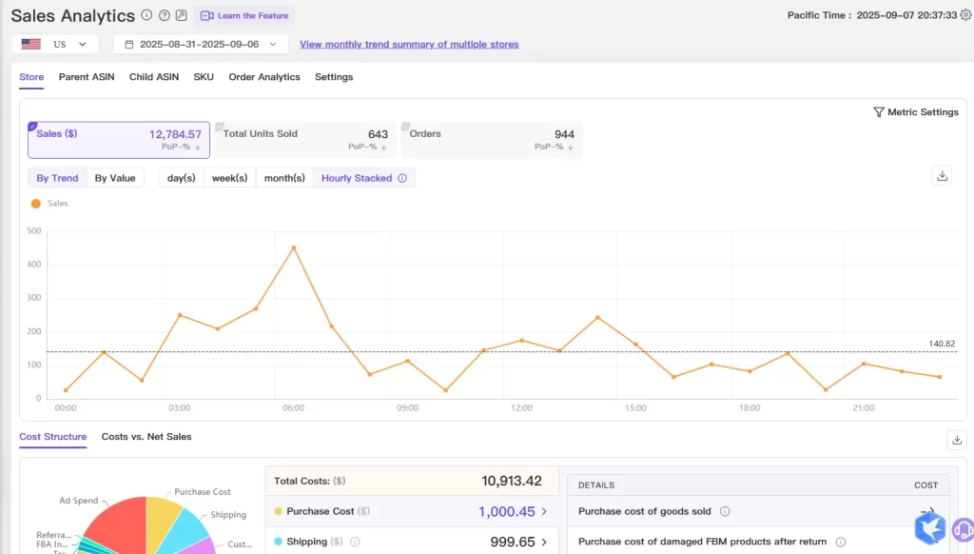Toggle the Sales legend series in chart
974x554 pixels.
pyautogui.click(x=49, y=204)
